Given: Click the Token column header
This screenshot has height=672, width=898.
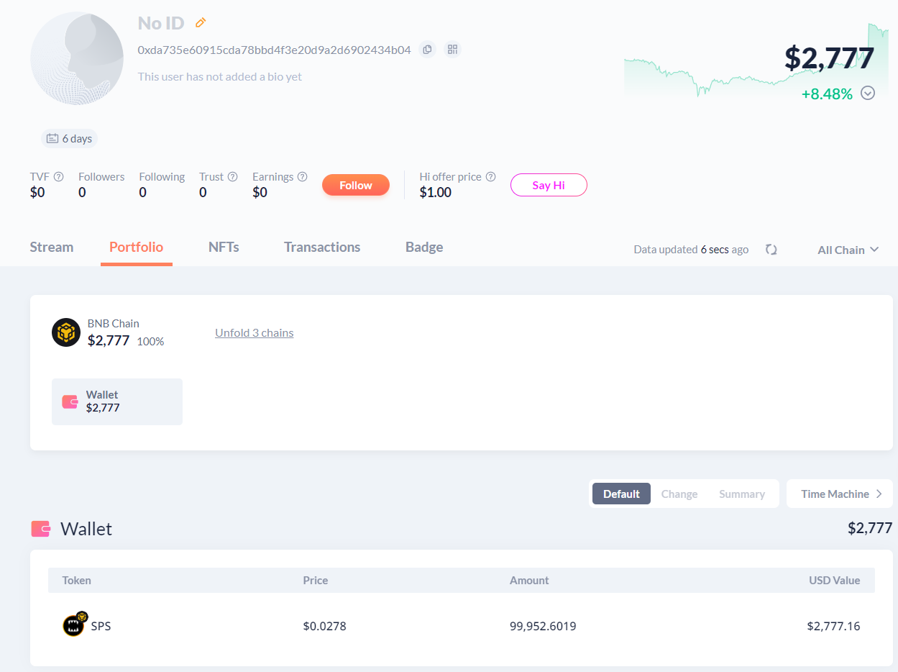Looking at the screenshot, I should (x=77, y=580).
